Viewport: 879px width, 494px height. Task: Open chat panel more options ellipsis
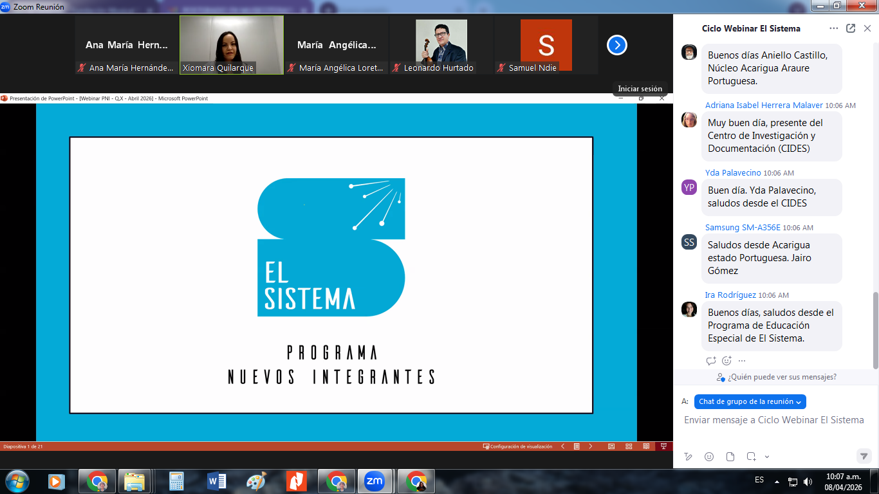coord(834,28)
